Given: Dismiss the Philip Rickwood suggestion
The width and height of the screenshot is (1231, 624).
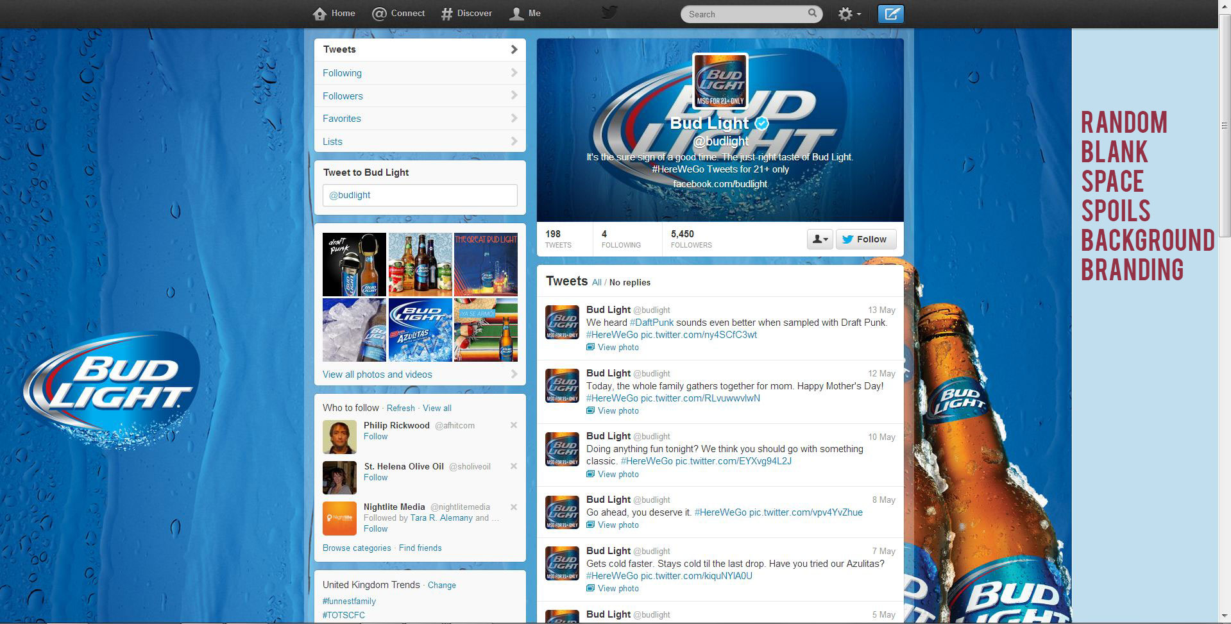Looking at the screenshot, I should tap(514, 425).
